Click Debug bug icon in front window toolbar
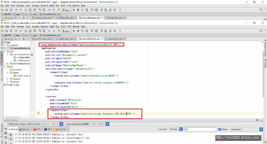The image size is (267, 144). (78, 31)
